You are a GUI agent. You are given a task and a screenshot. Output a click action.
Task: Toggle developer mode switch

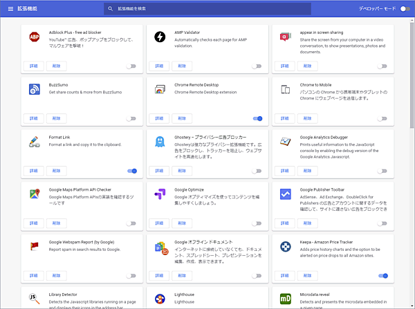coord(405,9)
